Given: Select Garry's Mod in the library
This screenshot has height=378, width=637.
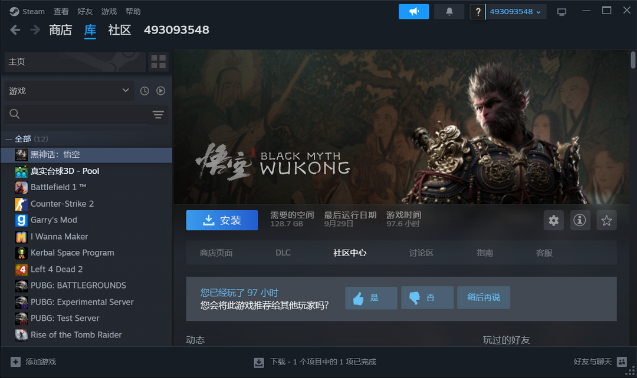Looking at the screenshot, I should 87,220.
